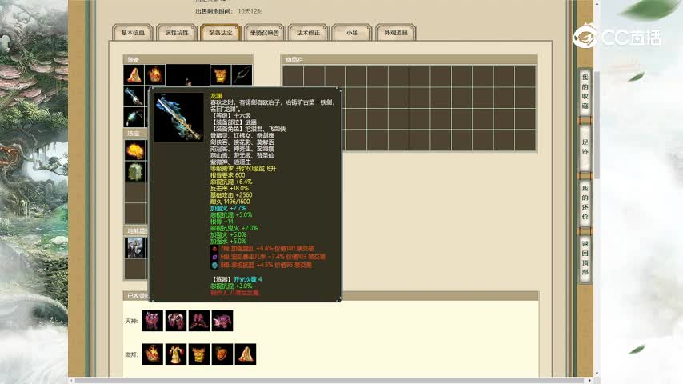The image size is (683, 384).
Task: Click the yellow robe icon in 燃灯 row
Action: click(176, 354)
